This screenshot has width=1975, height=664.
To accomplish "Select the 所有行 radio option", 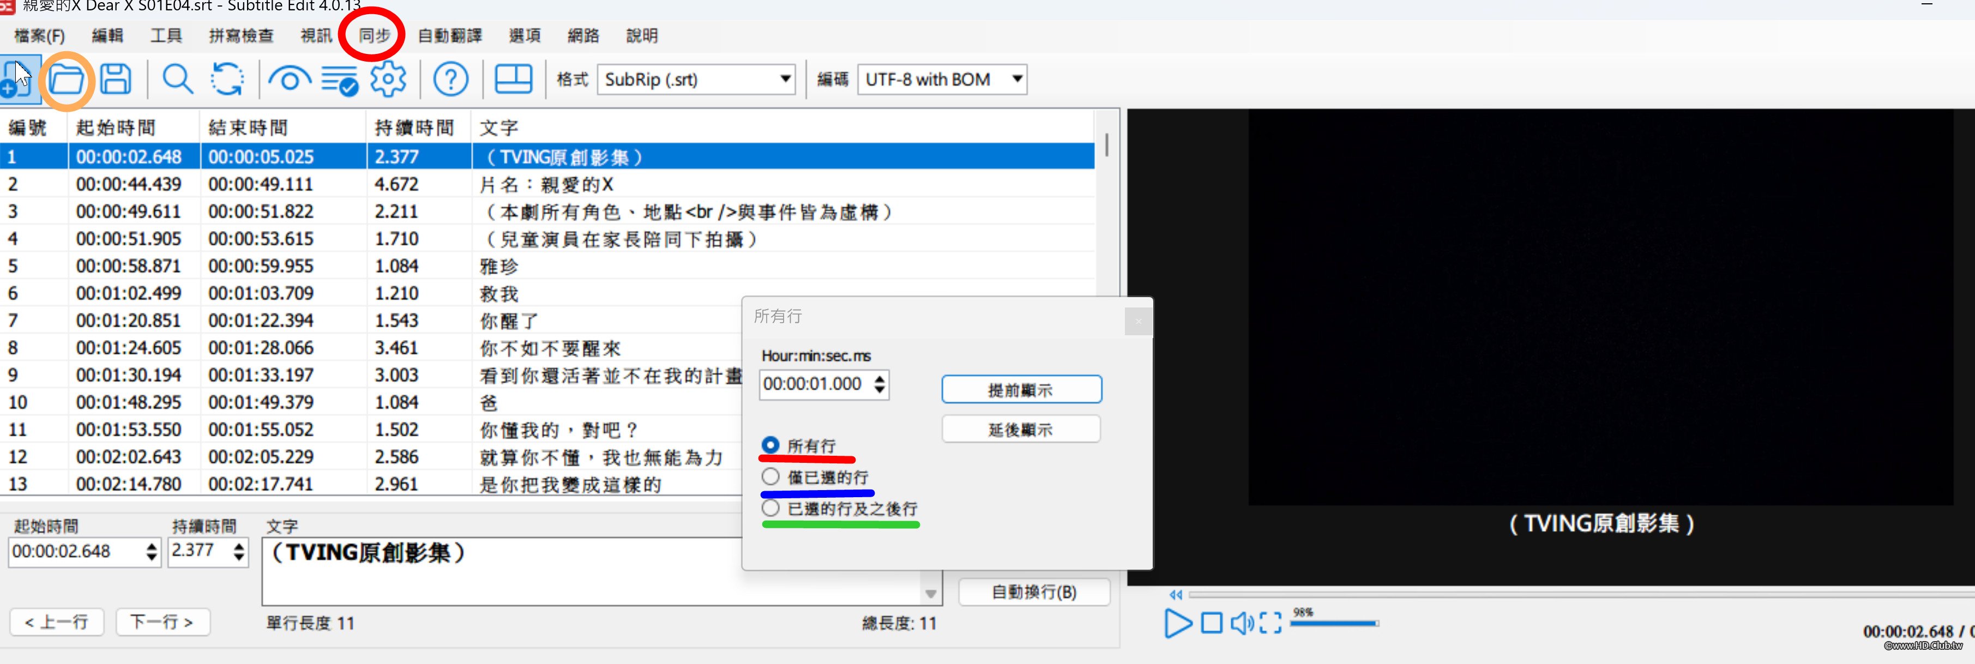I will coord(770,445).
